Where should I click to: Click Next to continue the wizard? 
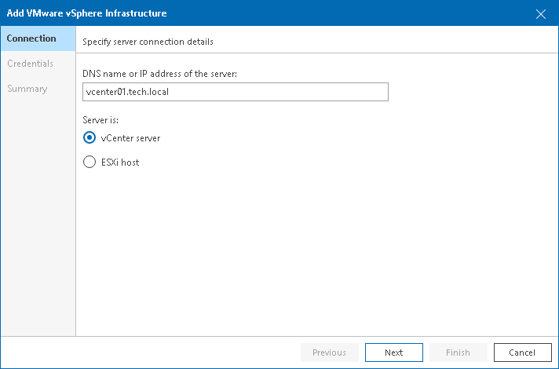[x=393, y=353]
